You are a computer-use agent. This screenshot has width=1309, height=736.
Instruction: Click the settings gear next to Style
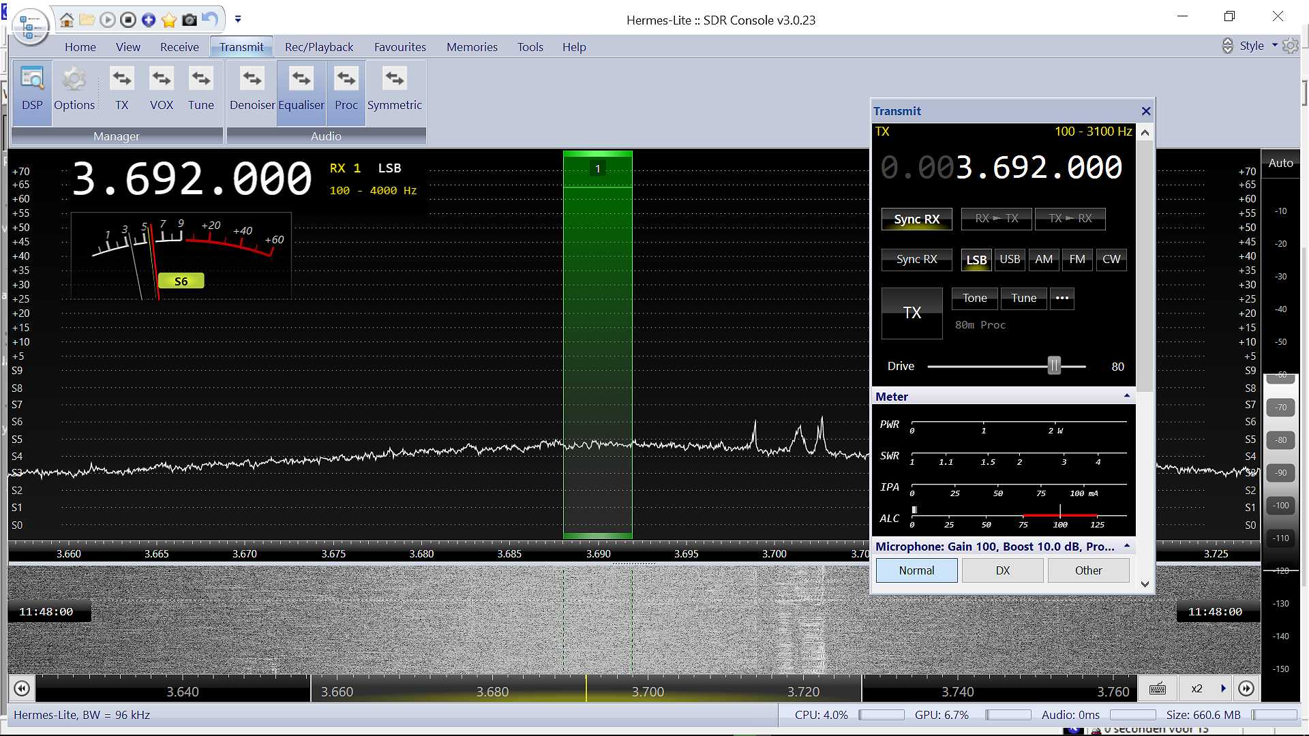click(1290, 46)
